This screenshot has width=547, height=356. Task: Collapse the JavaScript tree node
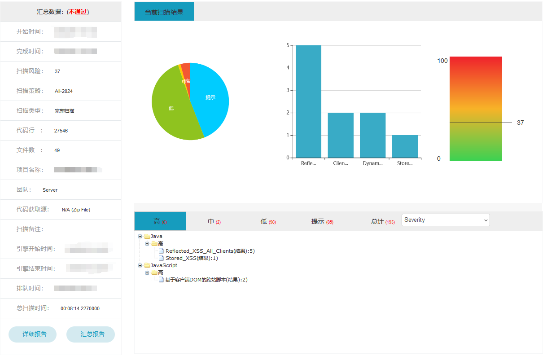click(x=140, y=265)
